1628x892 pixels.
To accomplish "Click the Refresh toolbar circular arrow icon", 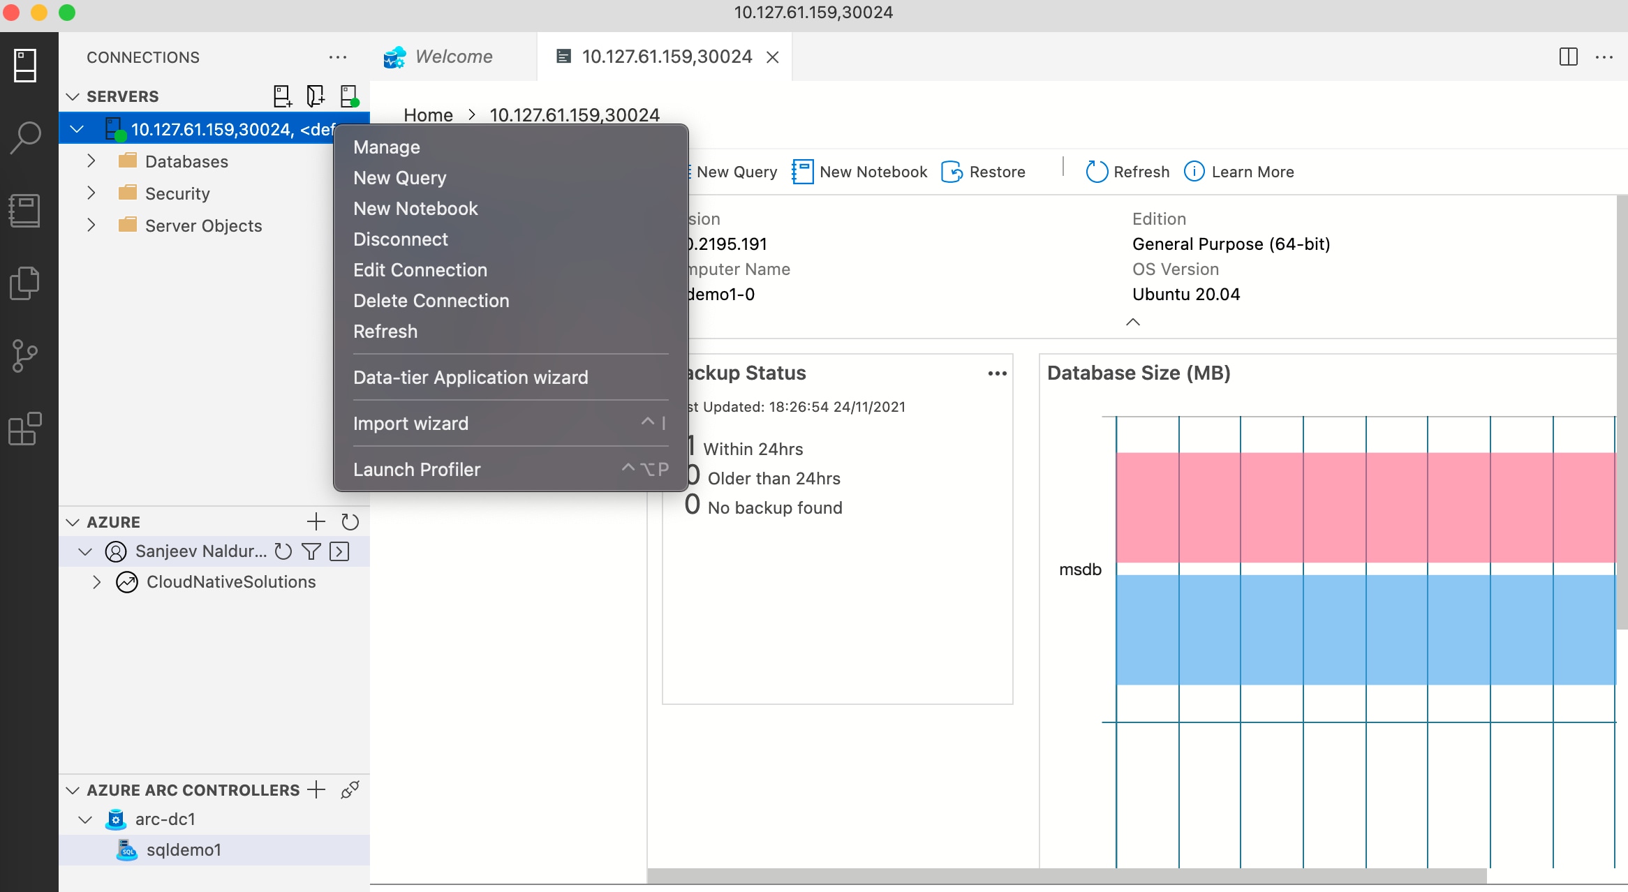I will coord(1097,172).
